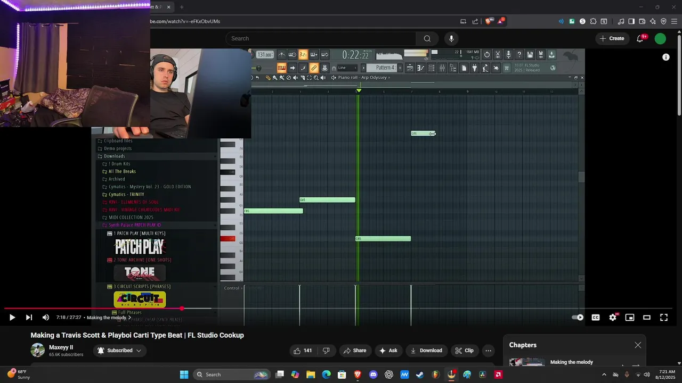This screenshot has height=383, width=682.
Task: Select the green C#5 note bar in the piano roll
Action: click(383, 239)
